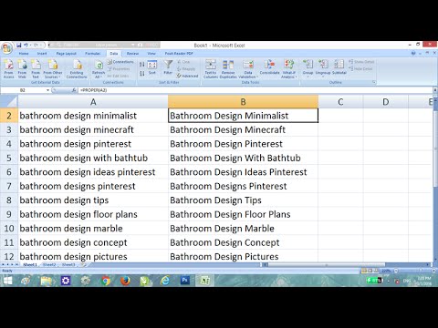
Task: Open the View tab
Action: (151, 54)
